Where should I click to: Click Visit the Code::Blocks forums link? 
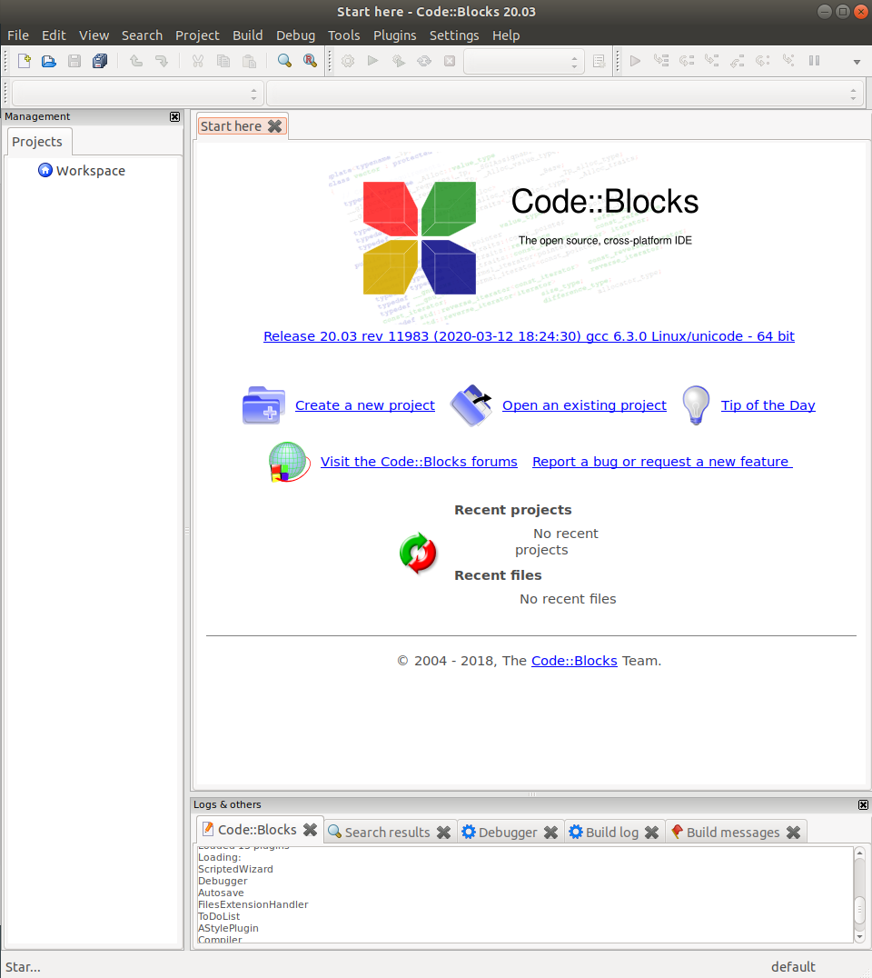click(419, 462)
